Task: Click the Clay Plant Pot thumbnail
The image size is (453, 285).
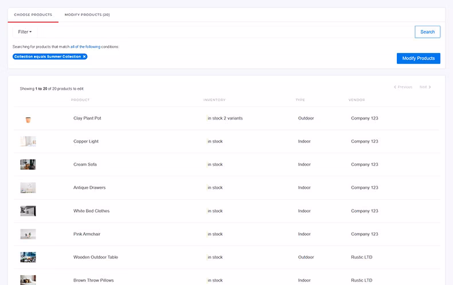Action: coord(28,118)
